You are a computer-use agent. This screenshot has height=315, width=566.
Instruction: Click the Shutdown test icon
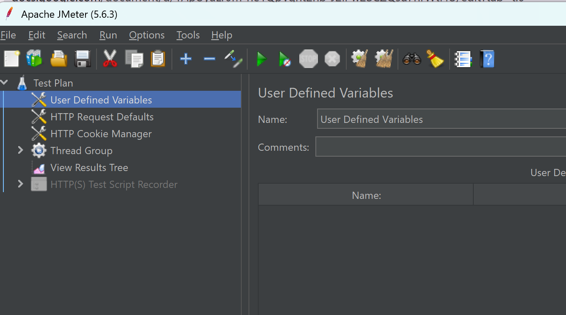pyautogui.click(x=332, y=59)
